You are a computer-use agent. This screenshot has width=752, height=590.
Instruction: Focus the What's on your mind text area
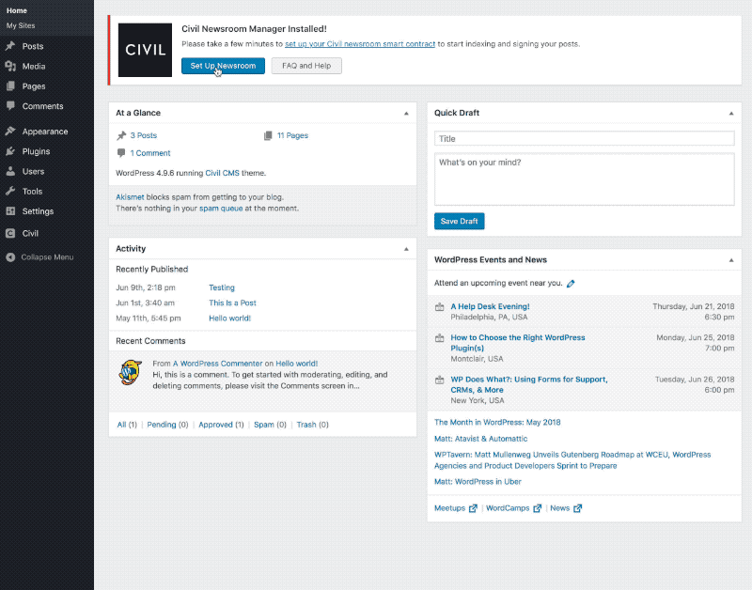(x=584, y=179)
